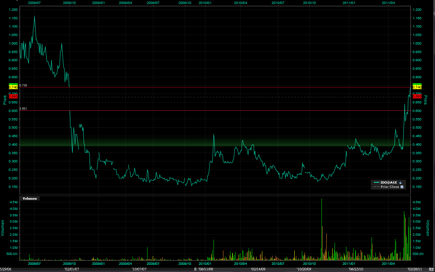
Task: Select the Volumen panel header tab
Action: [x=29, y=198]
